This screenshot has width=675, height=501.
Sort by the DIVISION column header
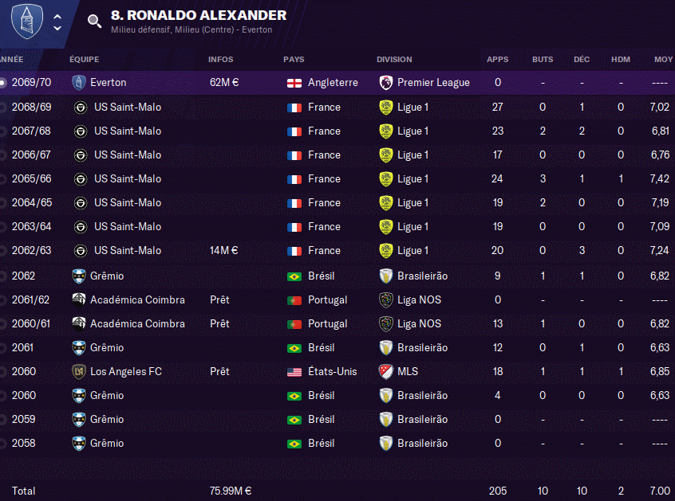pos(394,59)
